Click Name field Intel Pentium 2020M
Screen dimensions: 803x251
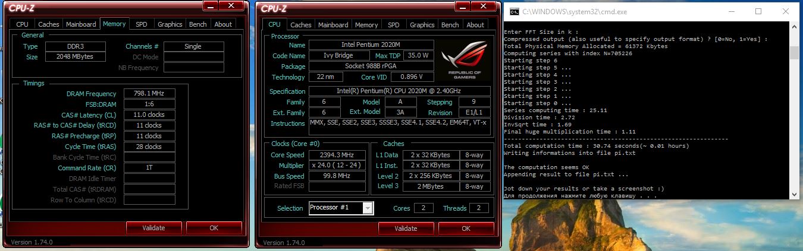point(372,45)
